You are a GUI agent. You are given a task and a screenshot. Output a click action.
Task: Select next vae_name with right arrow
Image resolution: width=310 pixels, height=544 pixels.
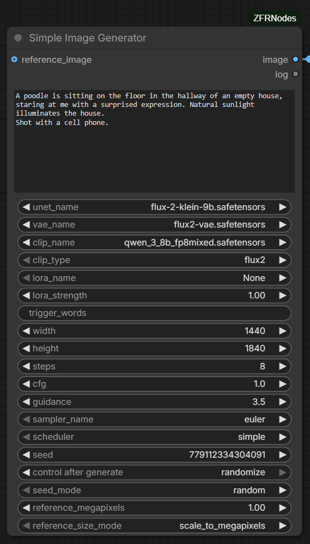[x=283, y=225]
